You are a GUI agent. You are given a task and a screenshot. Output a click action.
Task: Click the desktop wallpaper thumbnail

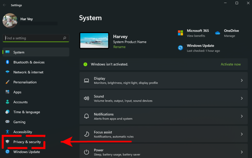click(94, 40)
